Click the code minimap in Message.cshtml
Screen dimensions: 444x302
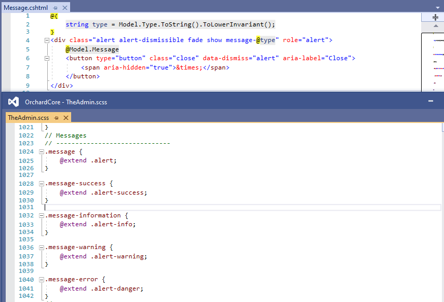[x=433, y=62]
